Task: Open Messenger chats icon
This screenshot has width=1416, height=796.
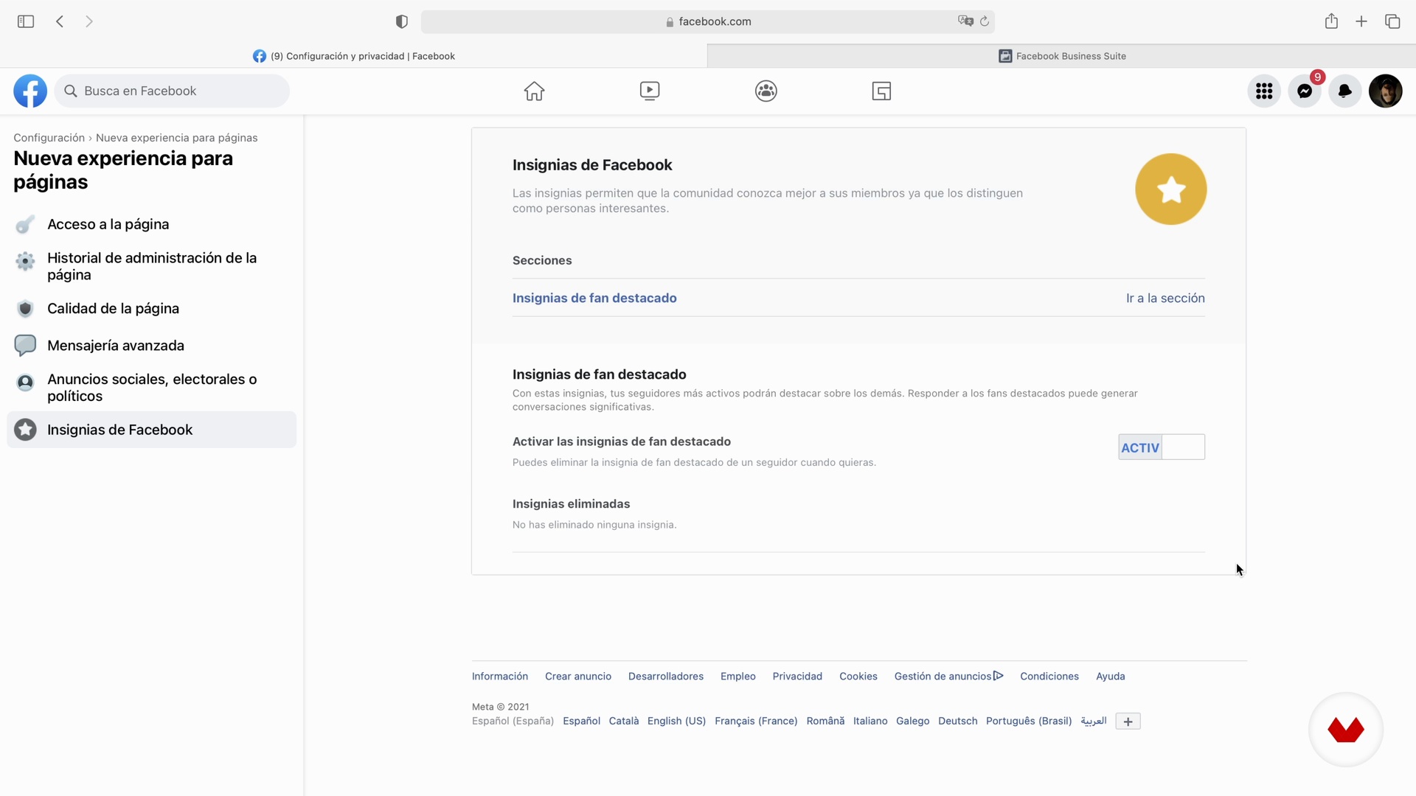Action: click(1305, 91)
